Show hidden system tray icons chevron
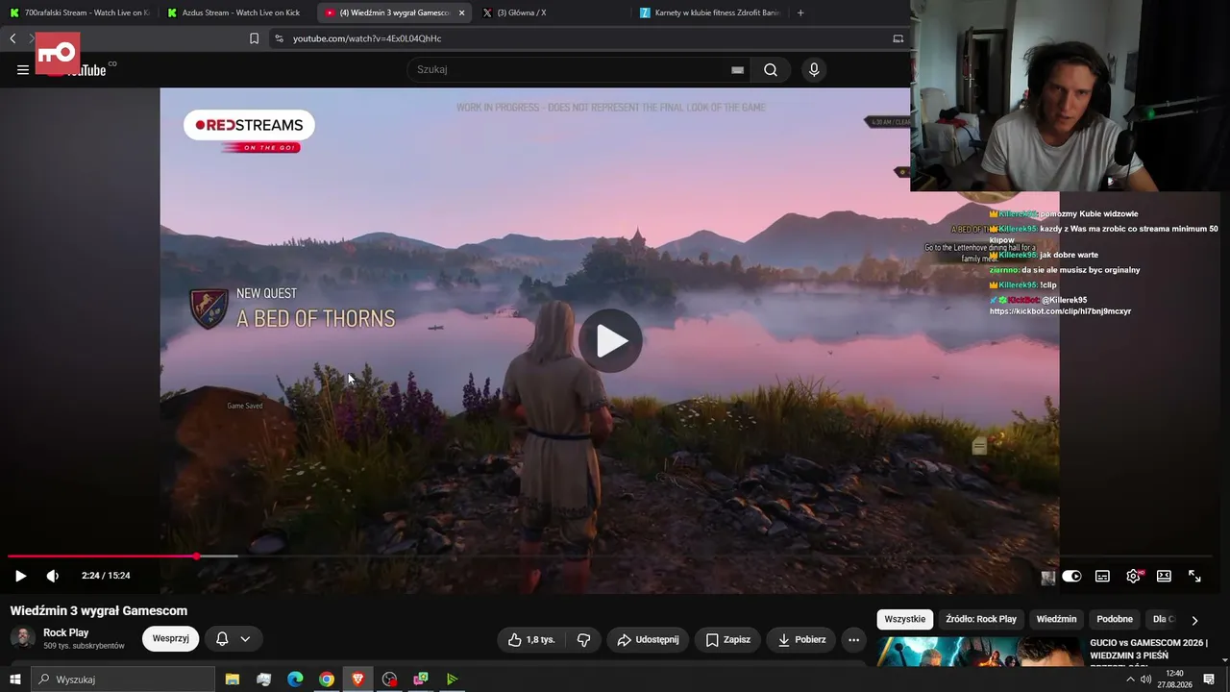The image size is (1230, 692). coord(1131,680)
